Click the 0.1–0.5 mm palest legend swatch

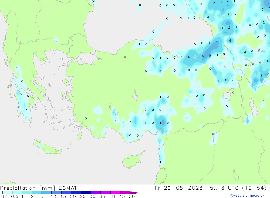(7, 193)
